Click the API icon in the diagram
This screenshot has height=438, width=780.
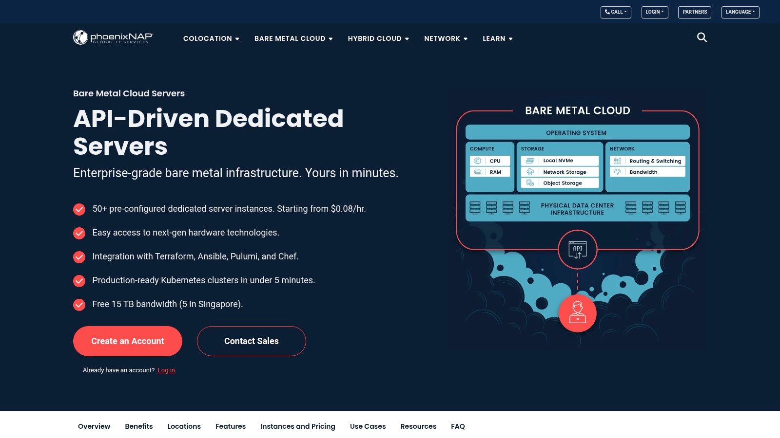coord(577,250)
